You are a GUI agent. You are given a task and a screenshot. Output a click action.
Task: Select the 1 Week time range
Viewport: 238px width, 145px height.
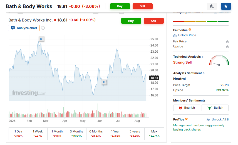(38, 134)
